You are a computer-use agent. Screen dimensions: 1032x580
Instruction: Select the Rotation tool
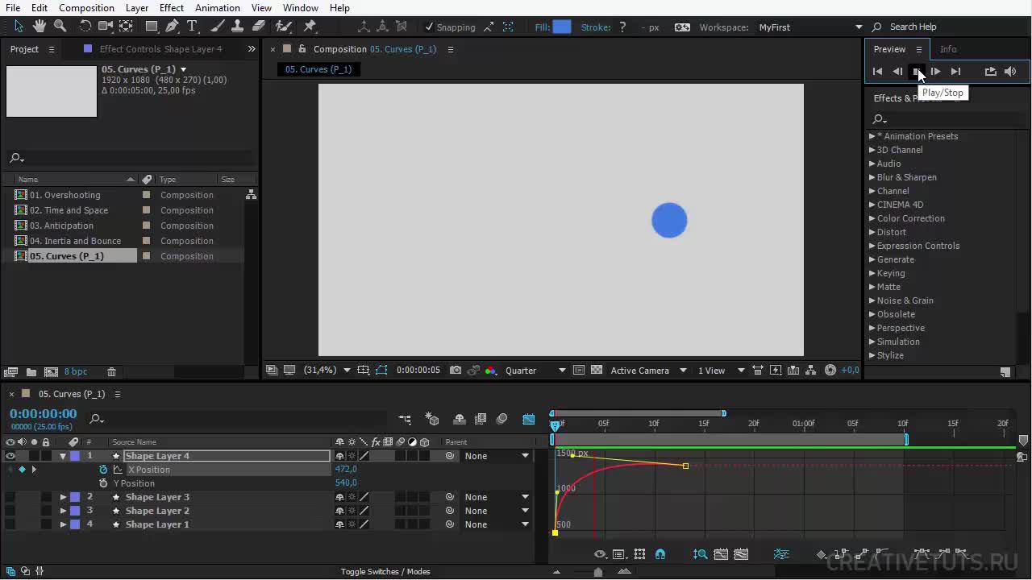tap(85, 27)
